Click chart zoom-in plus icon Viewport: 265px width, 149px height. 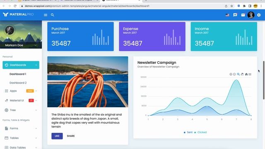coord(231,74)
